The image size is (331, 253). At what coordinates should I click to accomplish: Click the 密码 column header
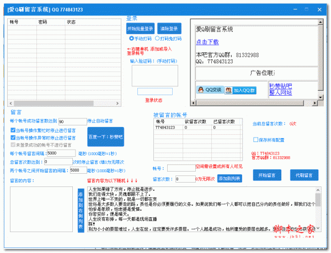[51, 22]
